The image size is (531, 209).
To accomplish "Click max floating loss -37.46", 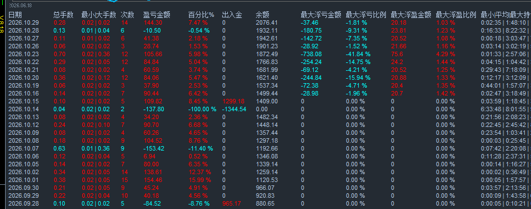I will [x=309, y=22].
